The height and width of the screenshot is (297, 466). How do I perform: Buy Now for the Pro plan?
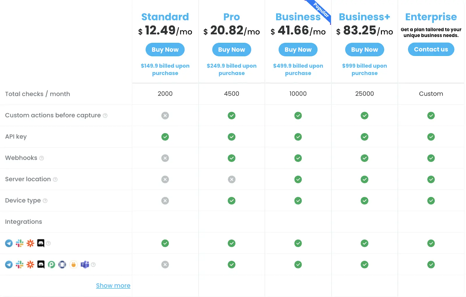click(232, 50)
